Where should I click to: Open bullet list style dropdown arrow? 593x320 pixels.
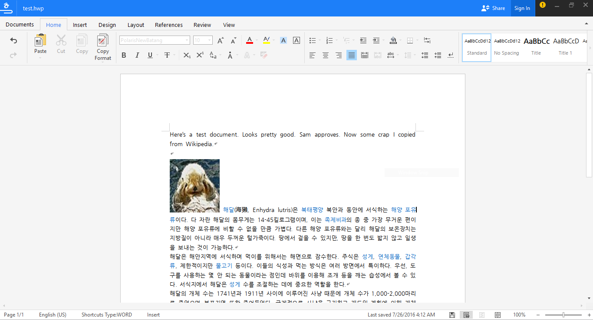[x=320, y=40]
